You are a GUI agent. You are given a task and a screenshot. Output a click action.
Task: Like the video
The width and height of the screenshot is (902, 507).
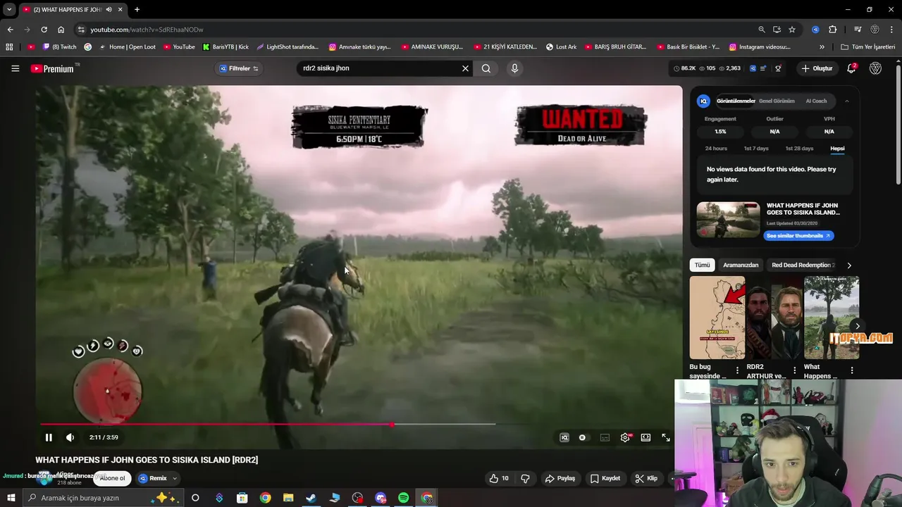tap(499, 478)
